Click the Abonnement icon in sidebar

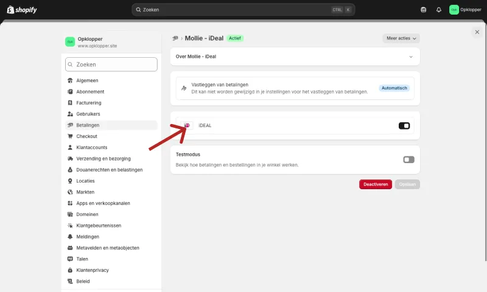[x=70, y=91]
